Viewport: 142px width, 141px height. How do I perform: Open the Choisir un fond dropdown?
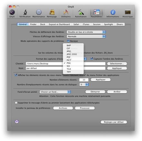(x=55, y=92)
